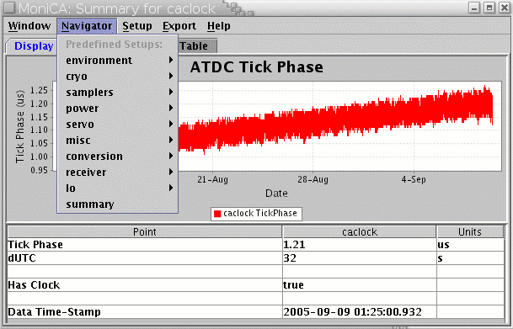Click the Tick Phase (us) axis label
Viewport: 513px width, 329px height.
20,126
